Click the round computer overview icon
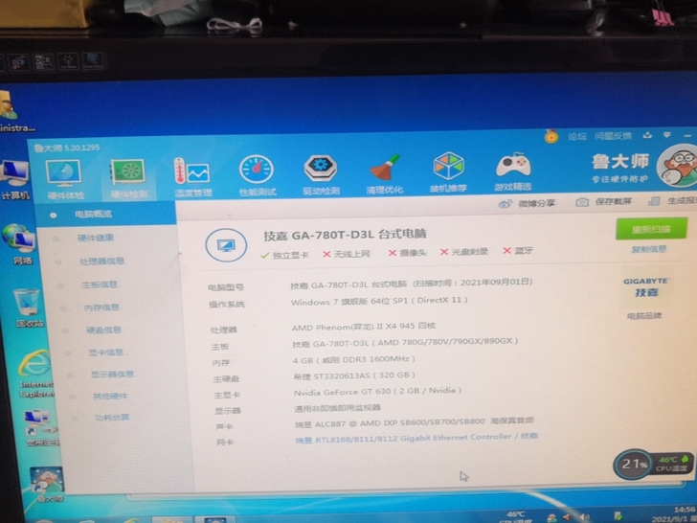The width and height of the screenshot is (697, 523). coord(226,245)
